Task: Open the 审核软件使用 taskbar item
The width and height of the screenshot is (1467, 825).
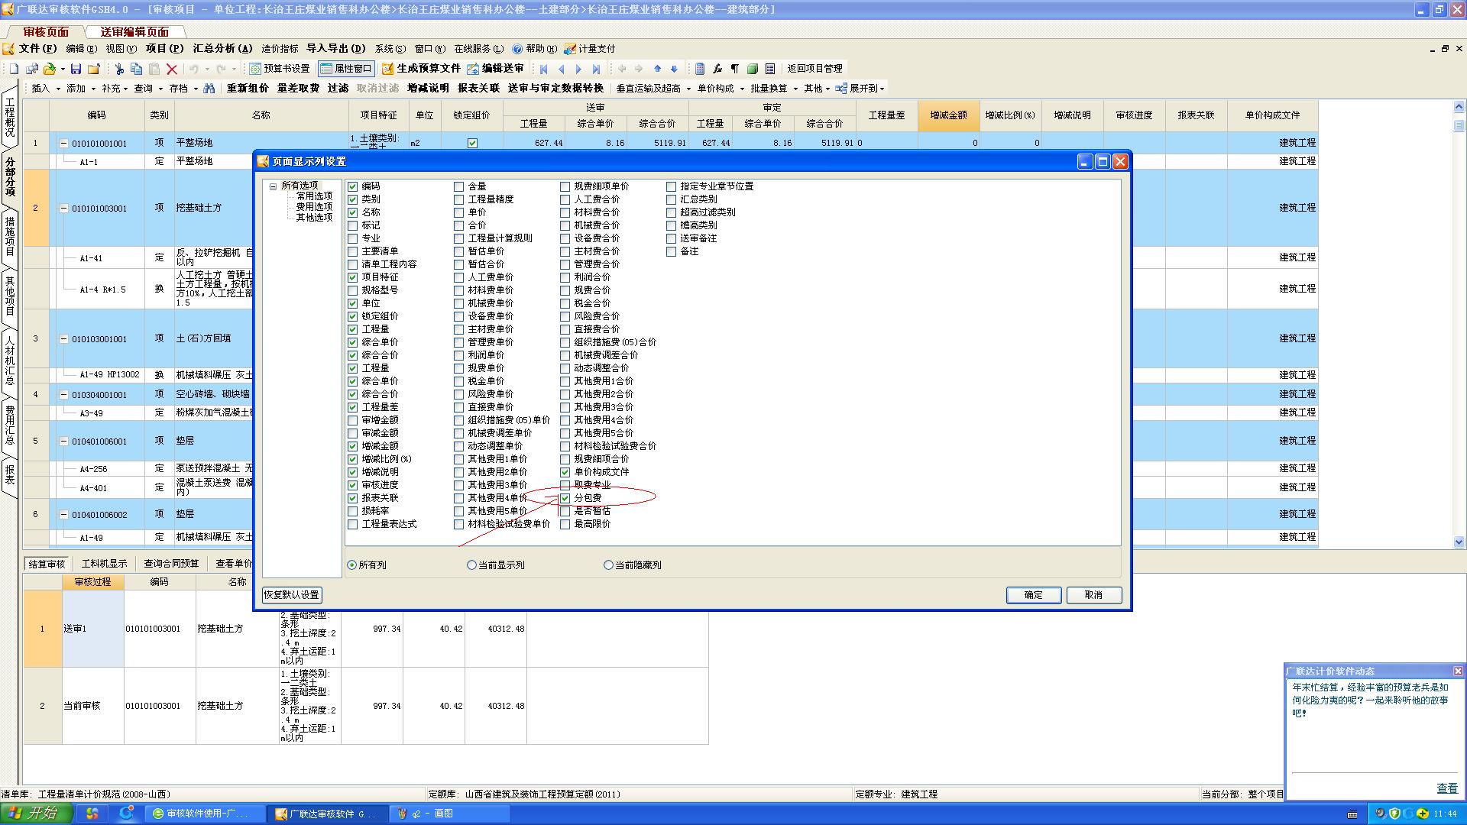Action: click(206, 814)
